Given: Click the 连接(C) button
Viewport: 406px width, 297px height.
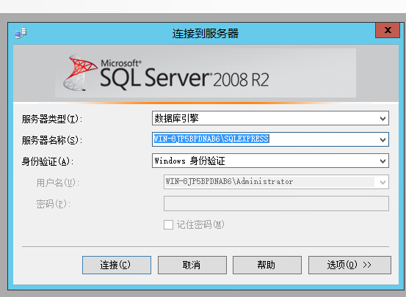Looking at the screenshot, I should pyautogui.click(x=117, y=265).
